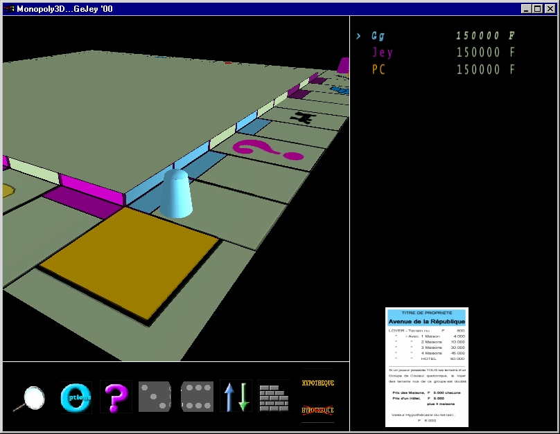This screenshot has height=434, width=560.
Task: Click the crossed-out HYPOTHEQUE unmortgage button
Action: (317, 410)
